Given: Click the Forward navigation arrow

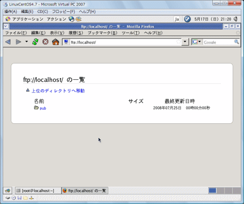Looking at the screenshot, I should [x=19, y=42].
